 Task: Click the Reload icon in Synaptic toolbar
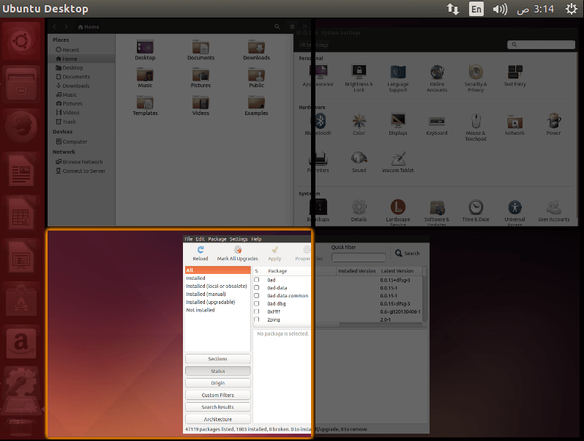click(x=201, y=250)
